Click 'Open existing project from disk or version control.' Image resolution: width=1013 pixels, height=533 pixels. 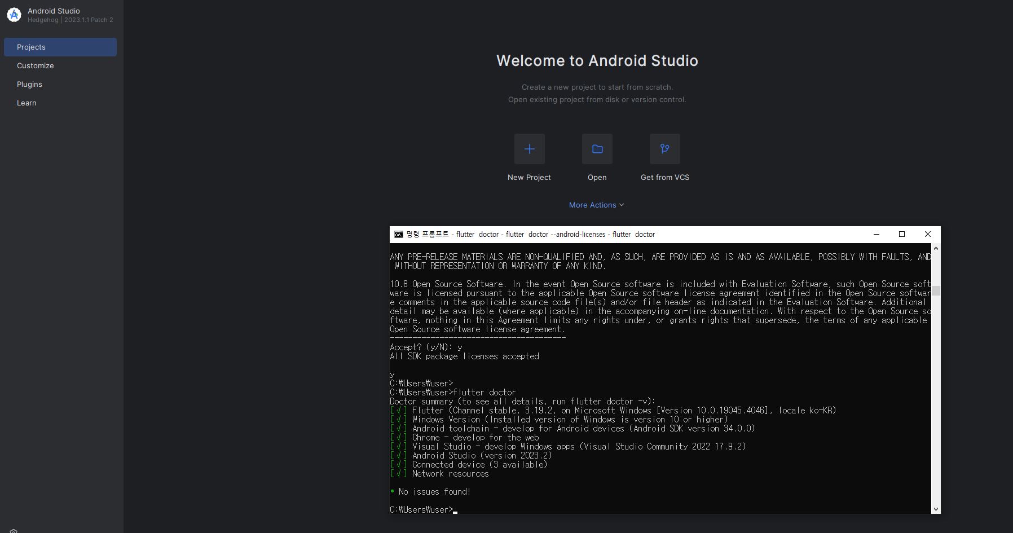pos(597,99)
